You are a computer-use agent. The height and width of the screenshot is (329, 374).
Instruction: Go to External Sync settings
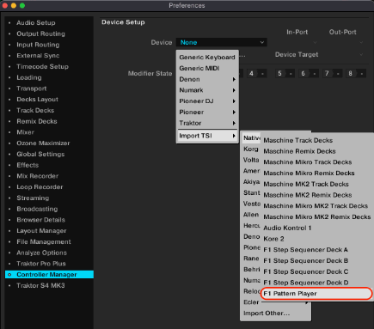coord(38,56)
